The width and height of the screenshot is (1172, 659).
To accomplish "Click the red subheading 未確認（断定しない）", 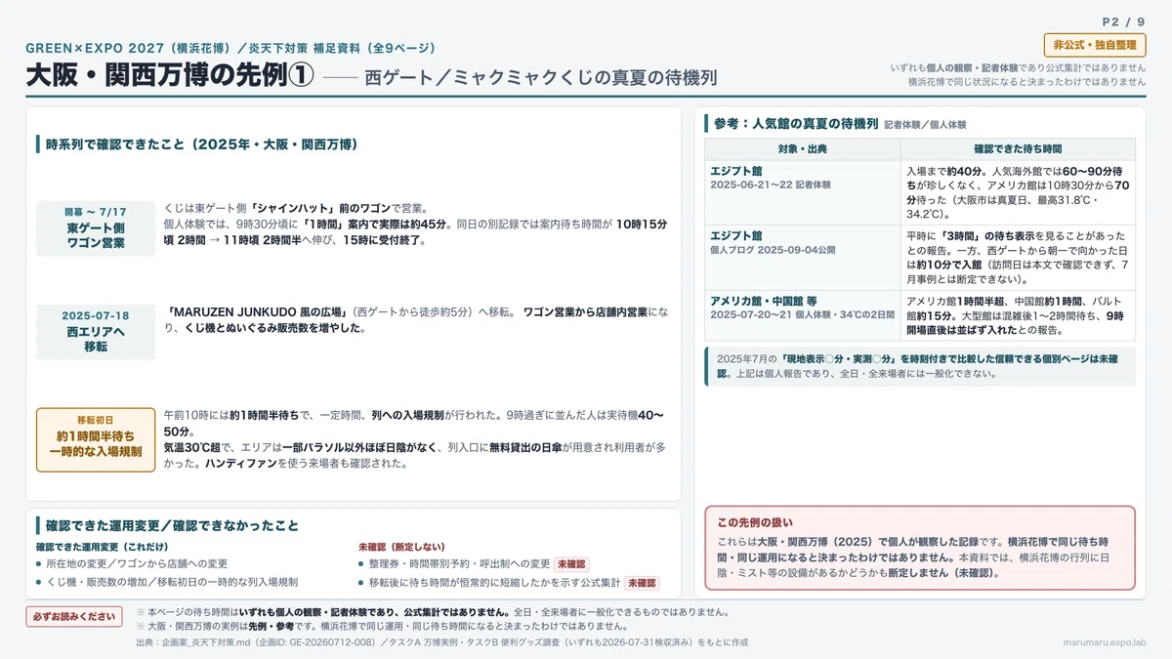I will tap(404, 547).
